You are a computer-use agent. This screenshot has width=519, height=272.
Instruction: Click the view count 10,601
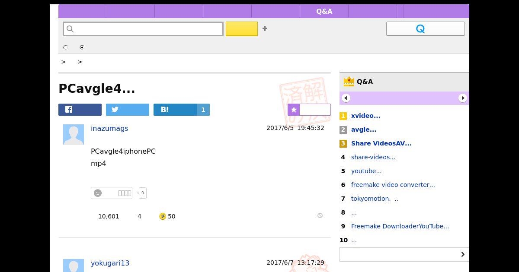tap(109, 216)
